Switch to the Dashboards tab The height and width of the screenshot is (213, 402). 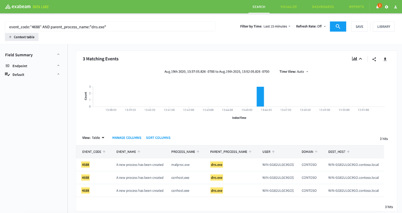pos(323,7)
